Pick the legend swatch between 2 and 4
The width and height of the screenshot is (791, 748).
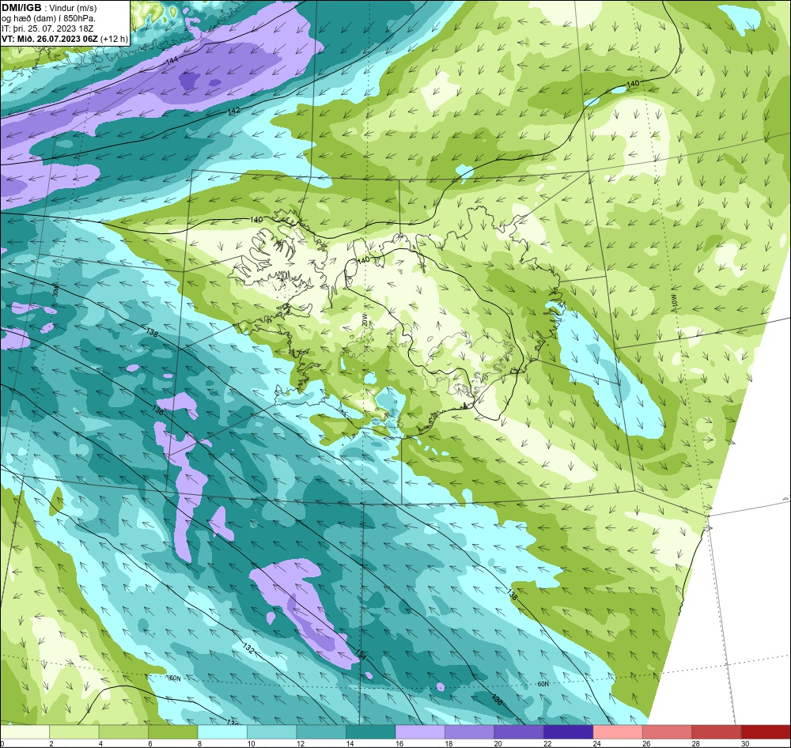74,731
